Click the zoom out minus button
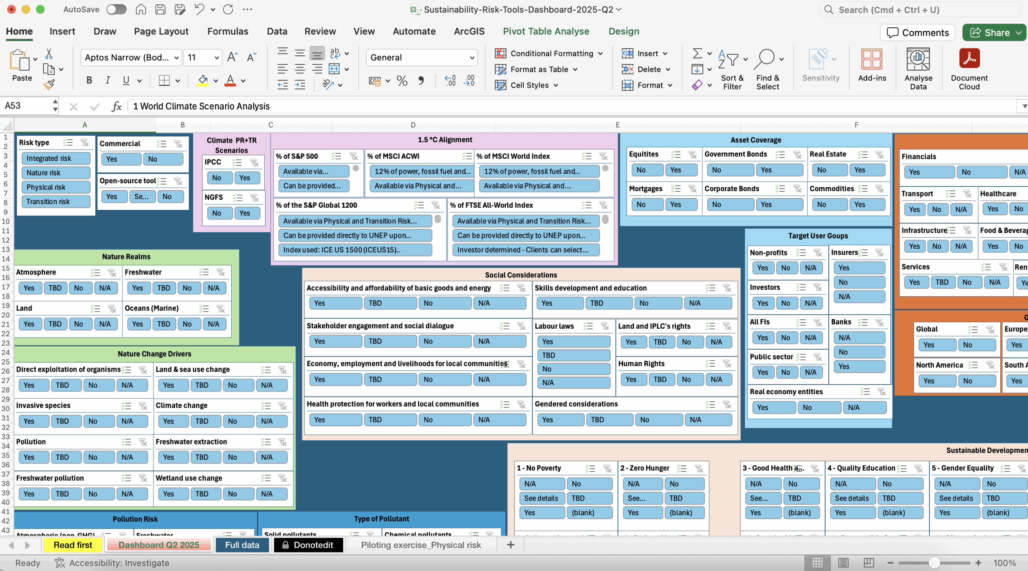1028x571 pixels. point(890,563)
